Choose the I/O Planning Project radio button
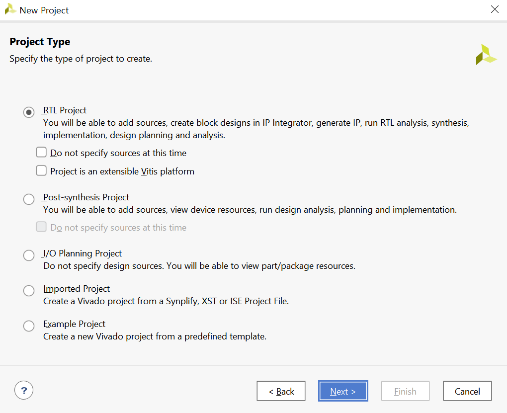The image size is (507, 413). tap(29, 255)
